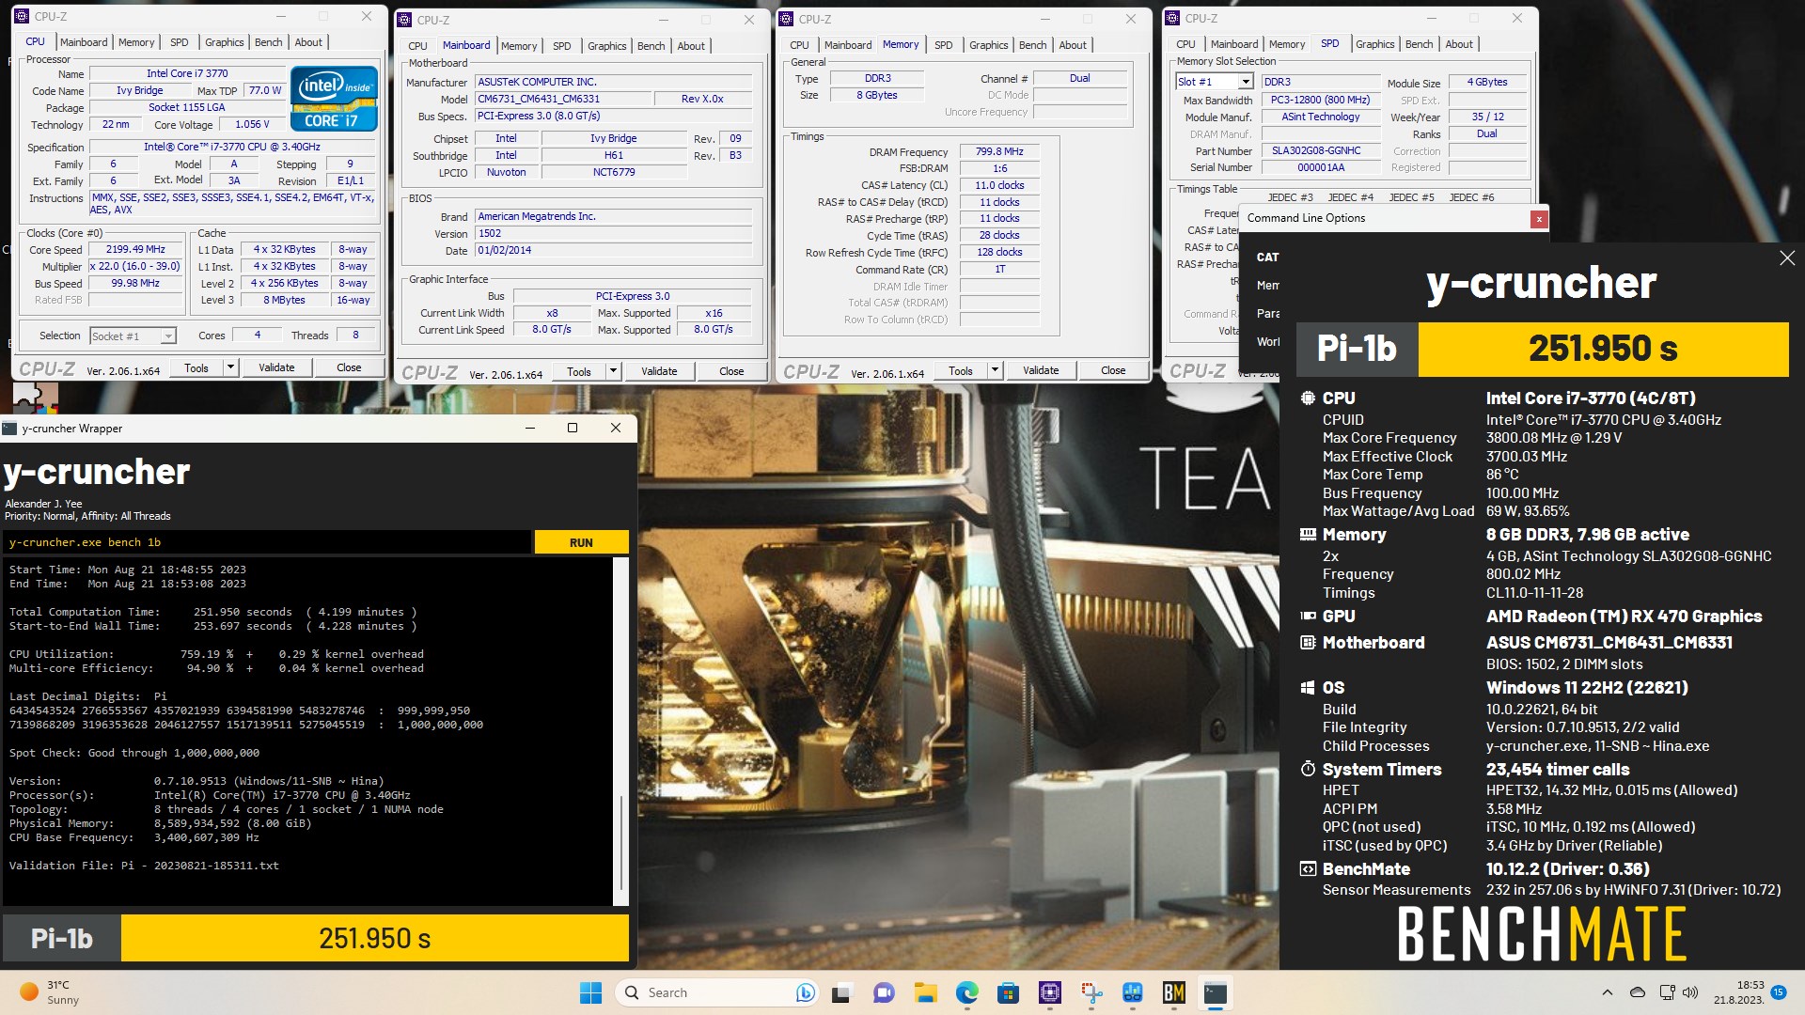Open Tools arrow in the CPU-tab CPU-Z window
Image resolution: width=1805 pixels, height=1015 pixels.
coord(230,367)
